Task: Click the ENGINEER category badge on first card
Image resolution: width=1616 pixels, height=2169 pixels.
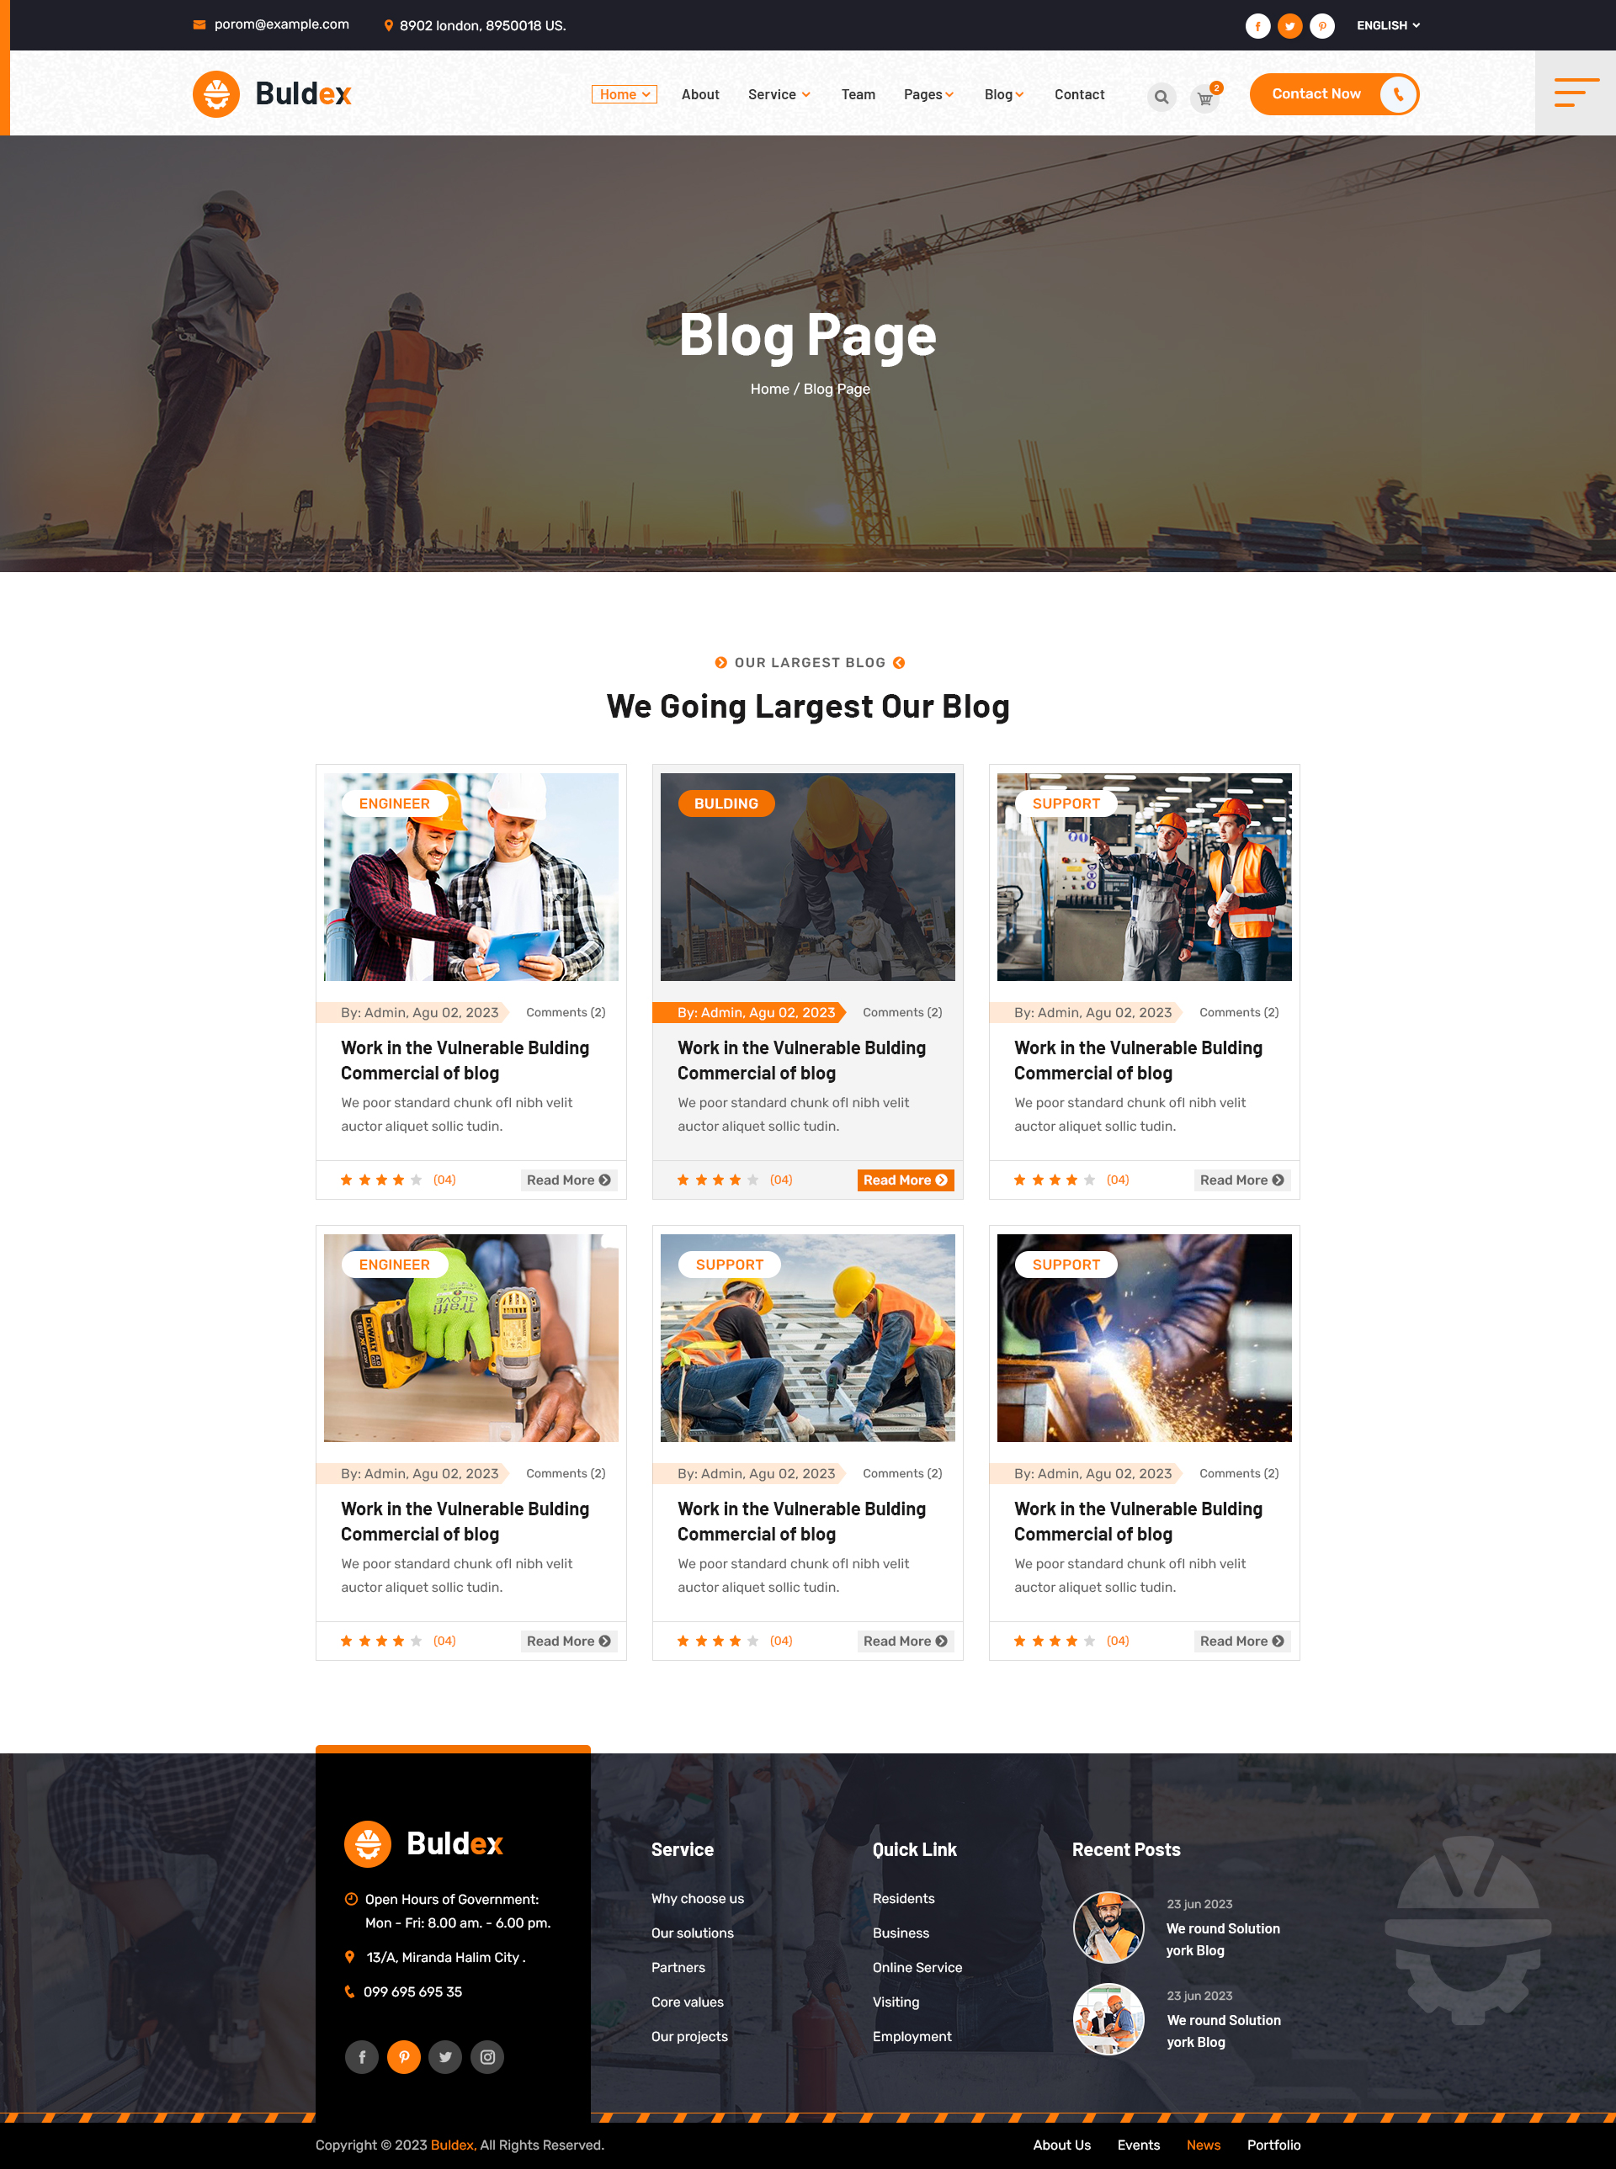Action: [x=392, y=803]
